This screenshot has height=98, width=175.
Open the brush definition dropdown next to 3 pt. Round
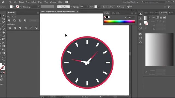(71, 7)
